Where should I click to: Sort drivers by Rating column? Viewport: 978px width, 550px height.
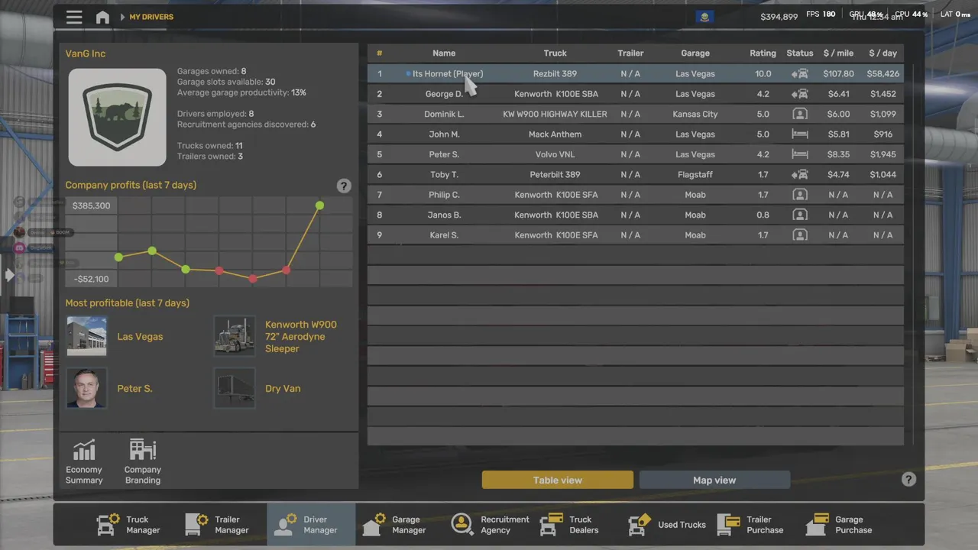pyautogui.click(x=763, y=53)
